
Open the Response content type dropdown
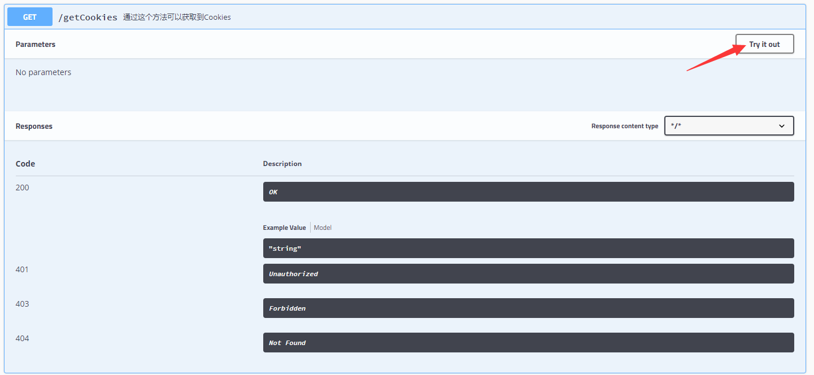(x=729, y=126)
